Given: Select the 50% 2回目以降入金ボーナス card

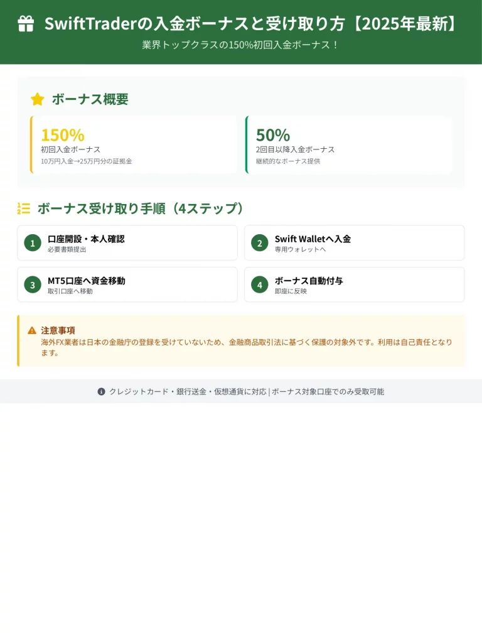Looking at the screenshot, I should pyautogui.click(x=349, y=144).
